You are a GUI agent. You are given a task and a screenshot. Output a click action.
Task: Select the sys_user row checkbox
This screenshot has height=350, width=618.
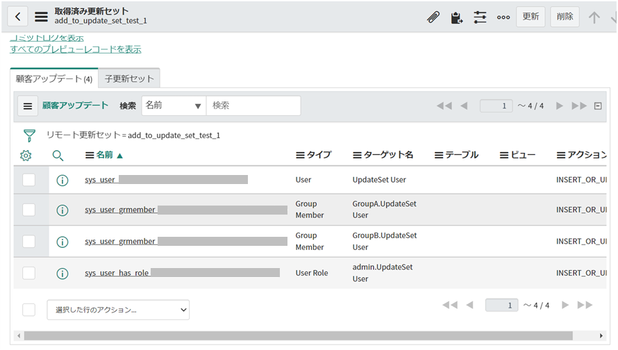[x=28, y=180]
